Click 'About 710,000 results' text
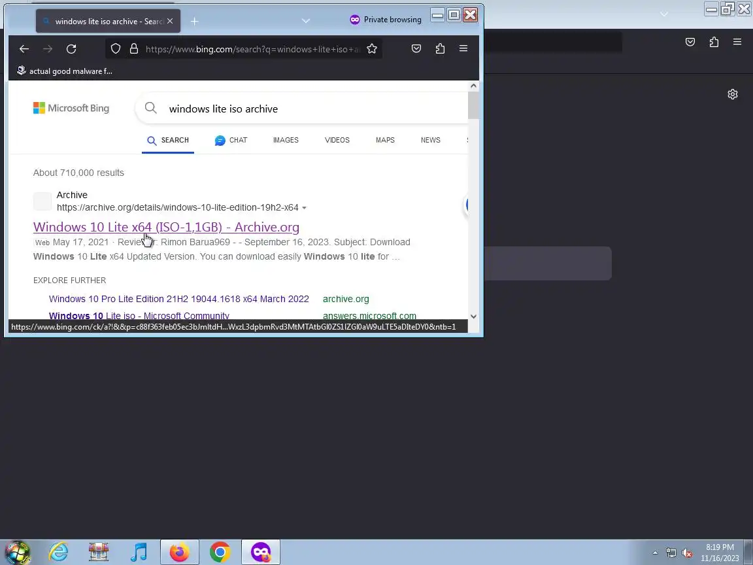This screenshot has width=753, height=565. (78, 173)
